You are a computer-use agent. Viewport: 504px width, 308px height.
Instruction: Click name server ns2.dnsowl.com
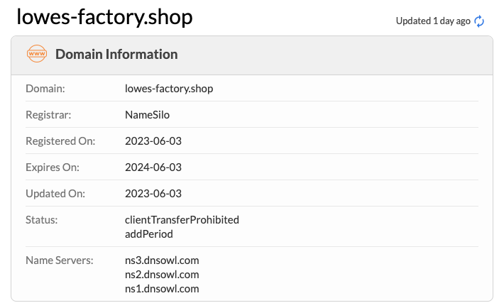coord(162,274)
